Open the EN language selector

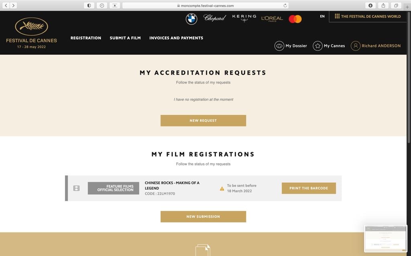click(322, 16)
